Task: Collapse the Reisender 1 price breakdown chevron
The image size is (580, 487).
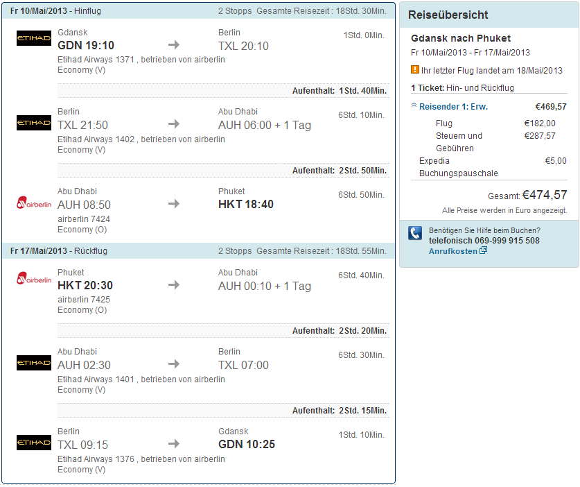Action: (414, 106)
